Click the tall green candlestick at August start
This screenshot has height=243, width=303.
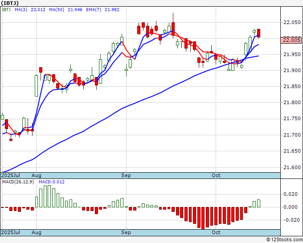[37, 86]
